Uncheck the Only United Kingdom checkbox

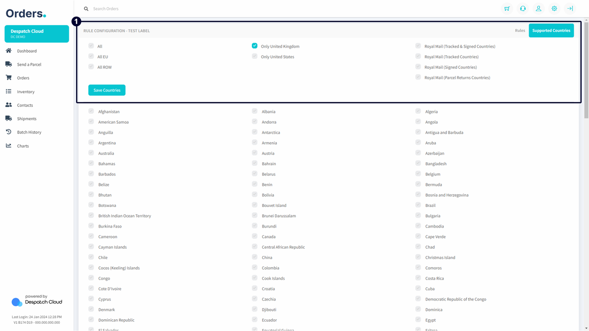click(255, 46)
